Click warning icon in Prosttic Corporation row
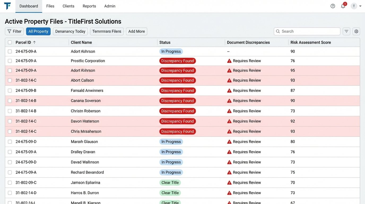 click(x=229, y=61)
